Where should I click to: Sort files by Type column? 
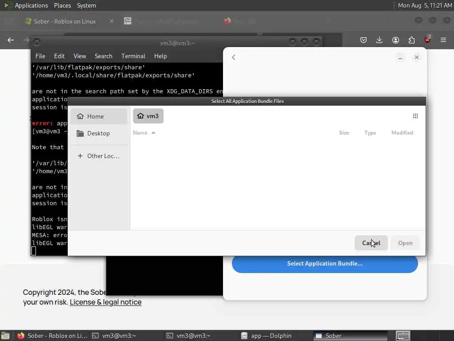point(370,133)
